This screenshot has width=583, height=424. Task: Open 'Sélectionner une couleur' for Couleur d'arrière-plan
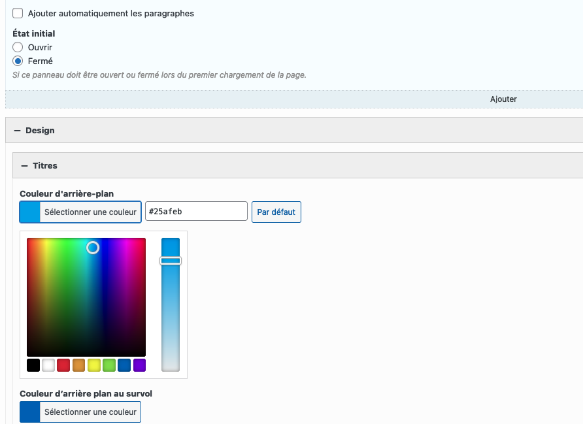[x=80, y=212]
